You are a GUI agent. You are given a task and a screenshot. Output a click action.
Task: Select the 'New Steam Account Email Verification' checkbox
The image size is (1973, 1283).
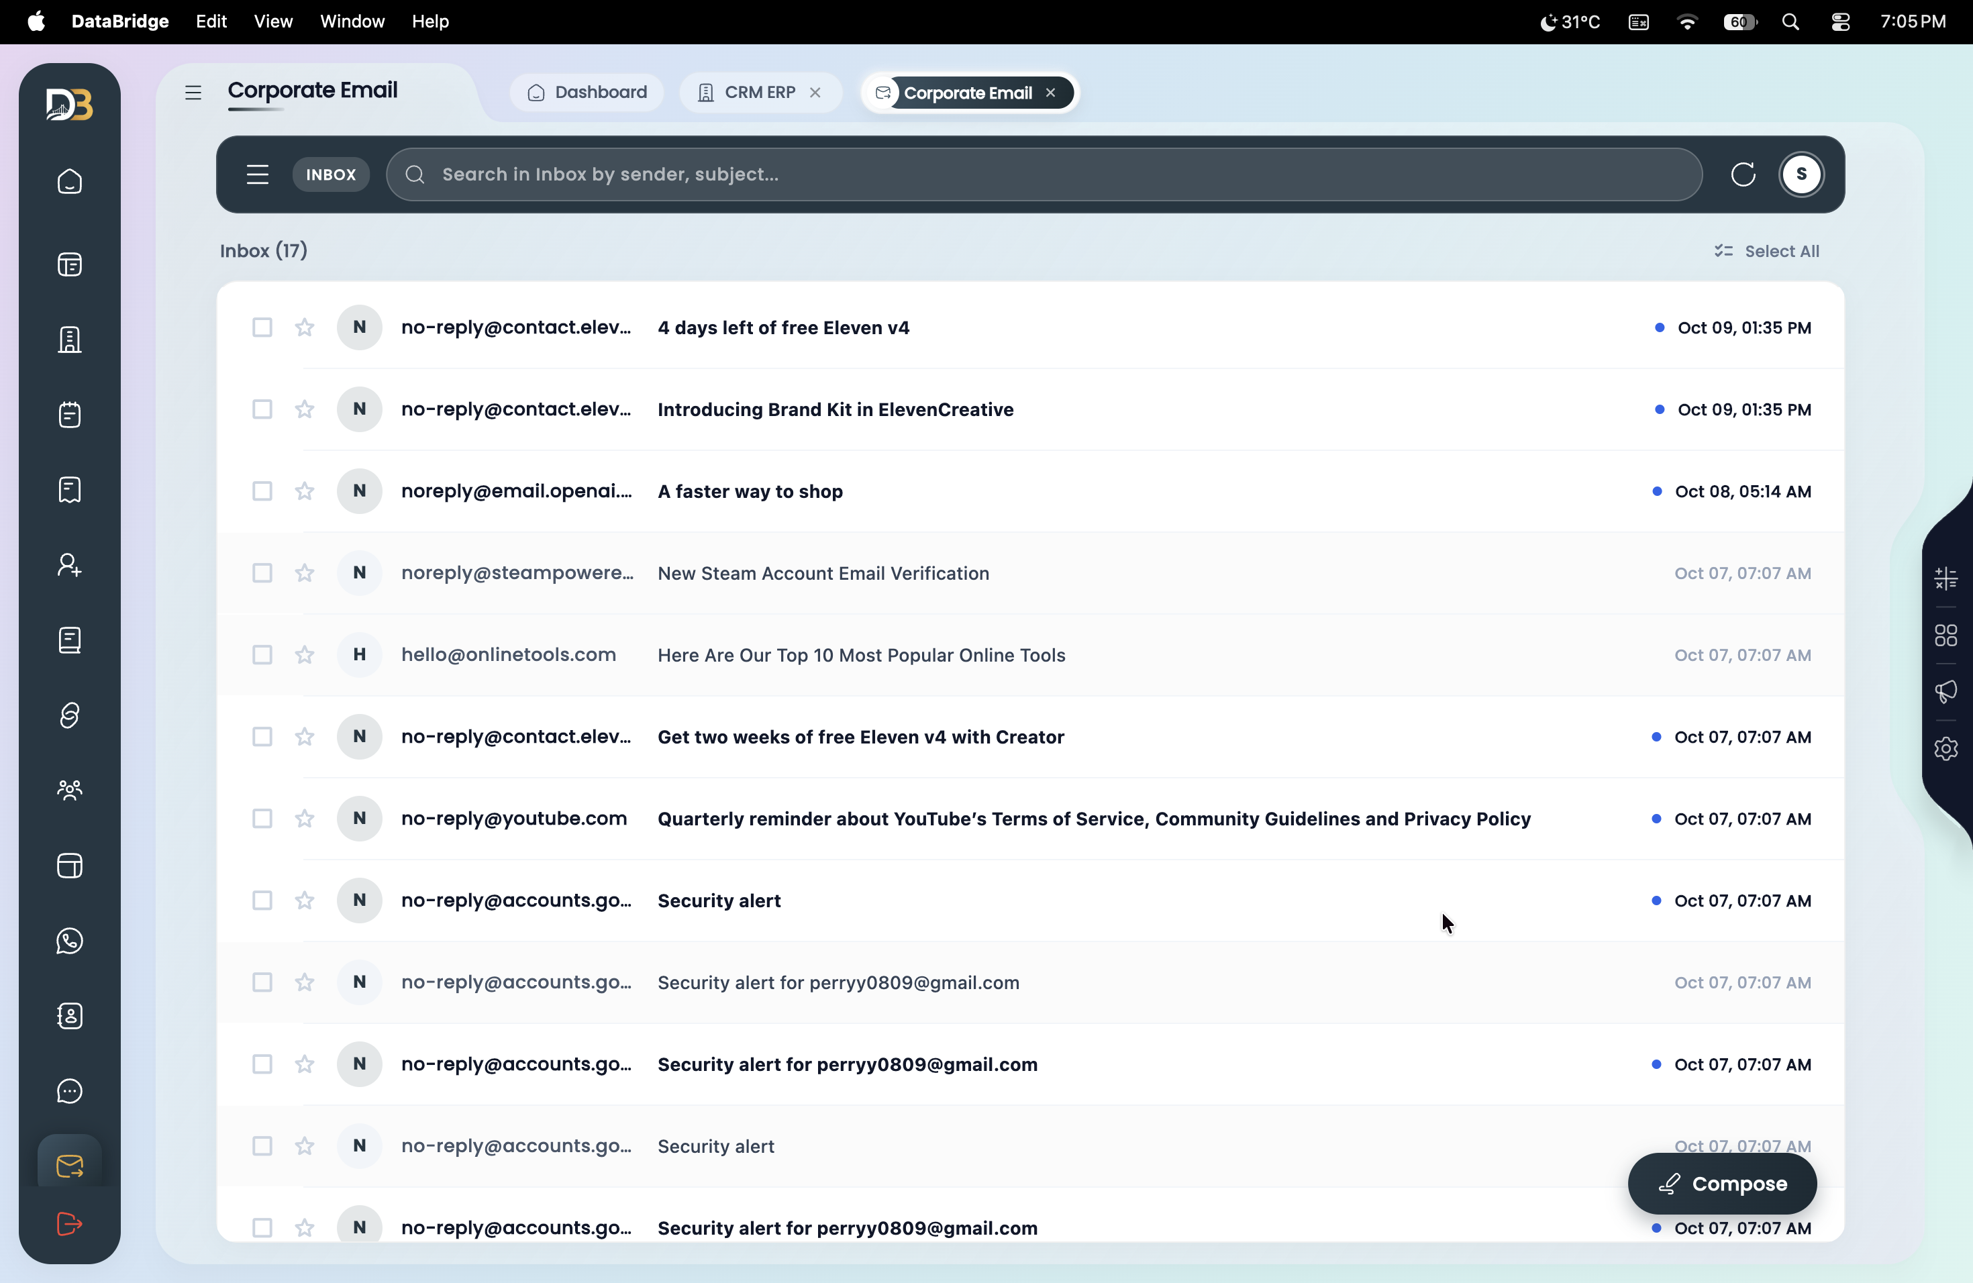point(262,572)
